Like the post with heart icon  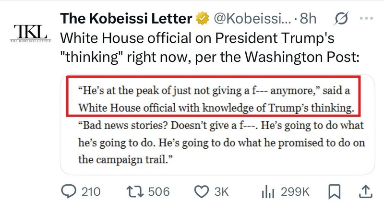[x=202, y=192]
